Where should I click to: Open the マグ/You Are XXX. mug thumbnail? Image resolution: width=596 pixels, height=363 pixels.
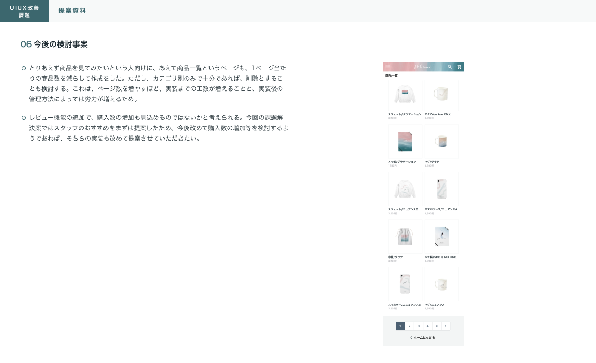(441, 95)
